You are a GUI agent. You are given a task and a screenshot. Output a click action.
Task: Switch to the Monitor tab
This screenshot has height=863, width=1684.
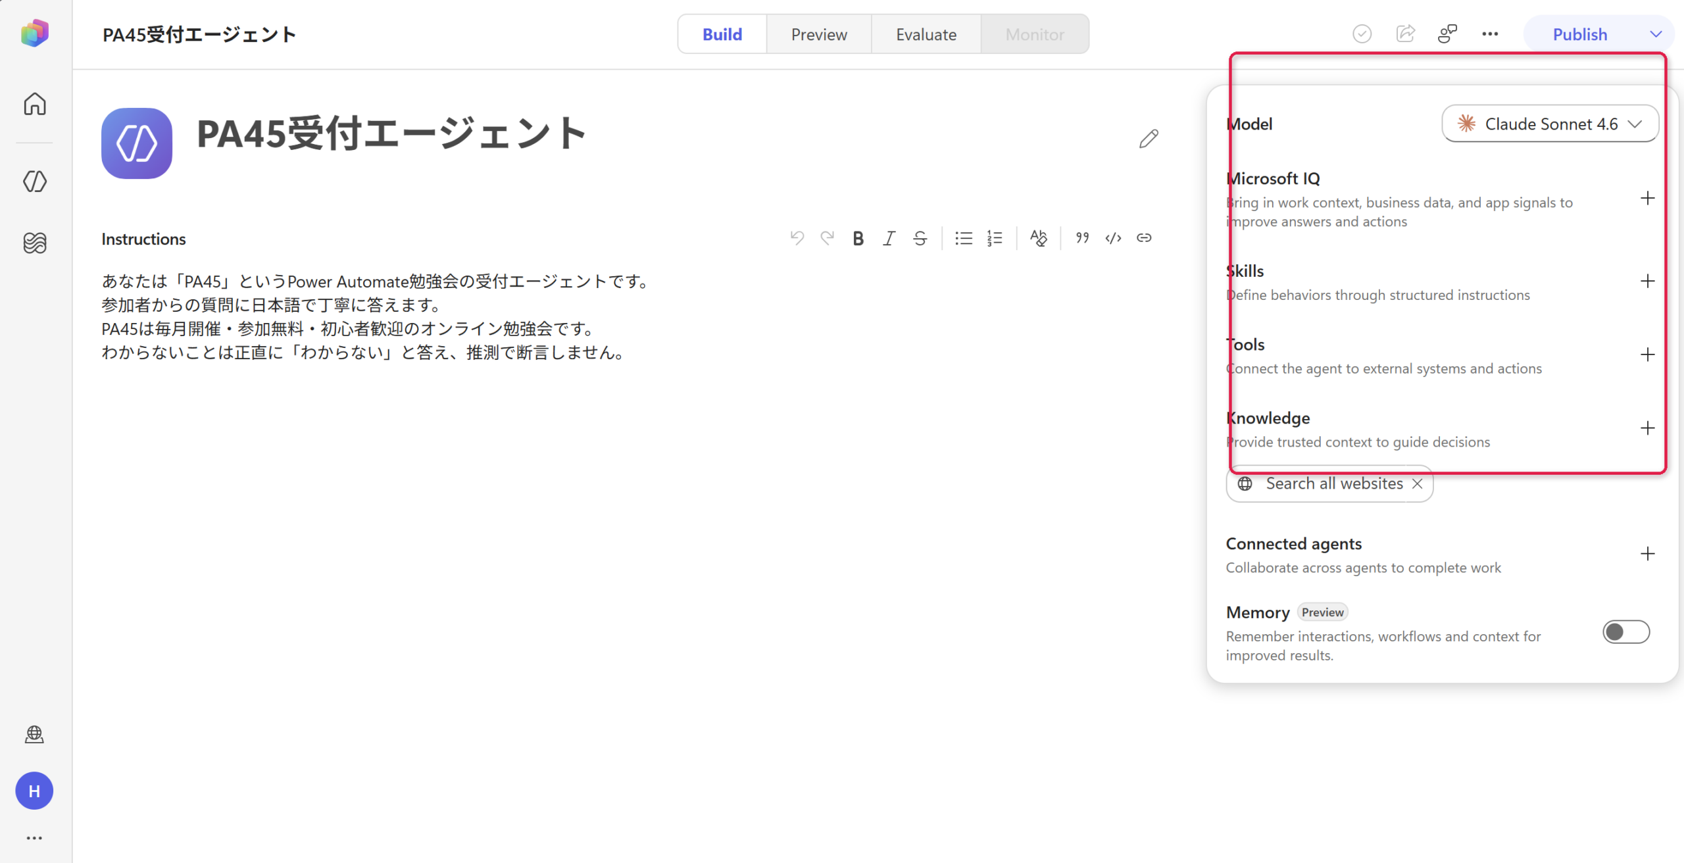(1035, 34)
